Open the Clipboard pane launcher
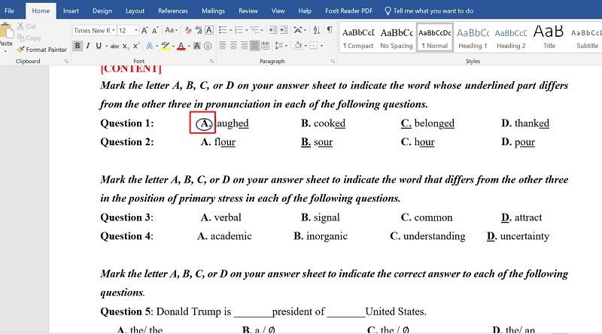Viewport: 602px width, 334px height. tap(66, 62)
